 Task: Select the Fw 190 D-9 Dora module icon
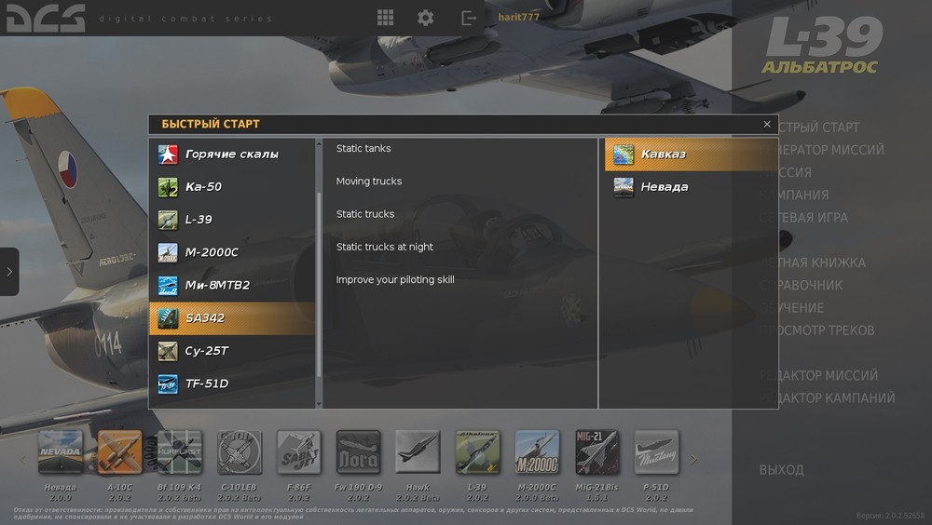pyautogui.click(x=358, y=452)
